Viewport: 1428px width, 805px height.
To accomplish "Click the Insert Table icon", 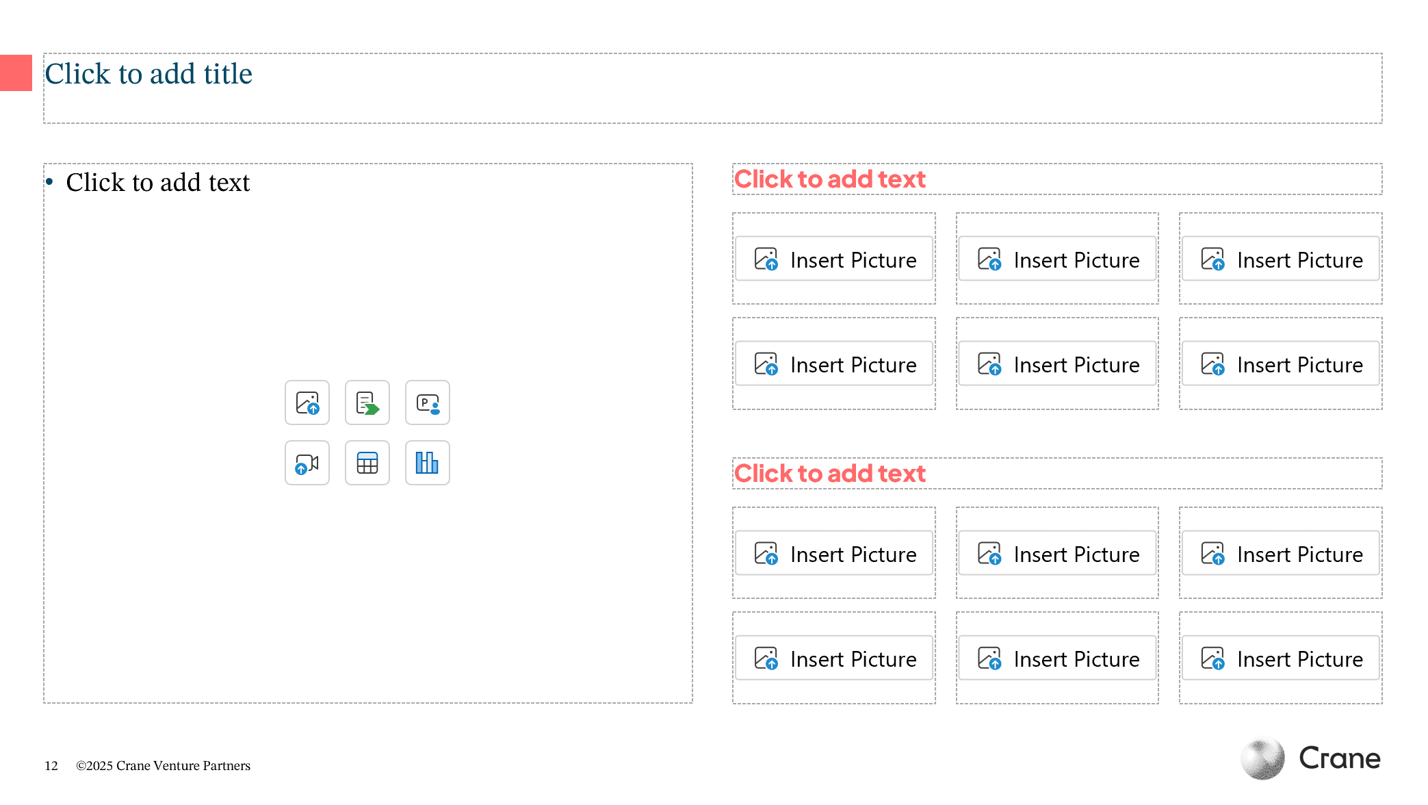I will click(367, 463).
